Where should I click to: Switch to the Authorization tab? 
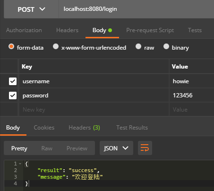24,30
